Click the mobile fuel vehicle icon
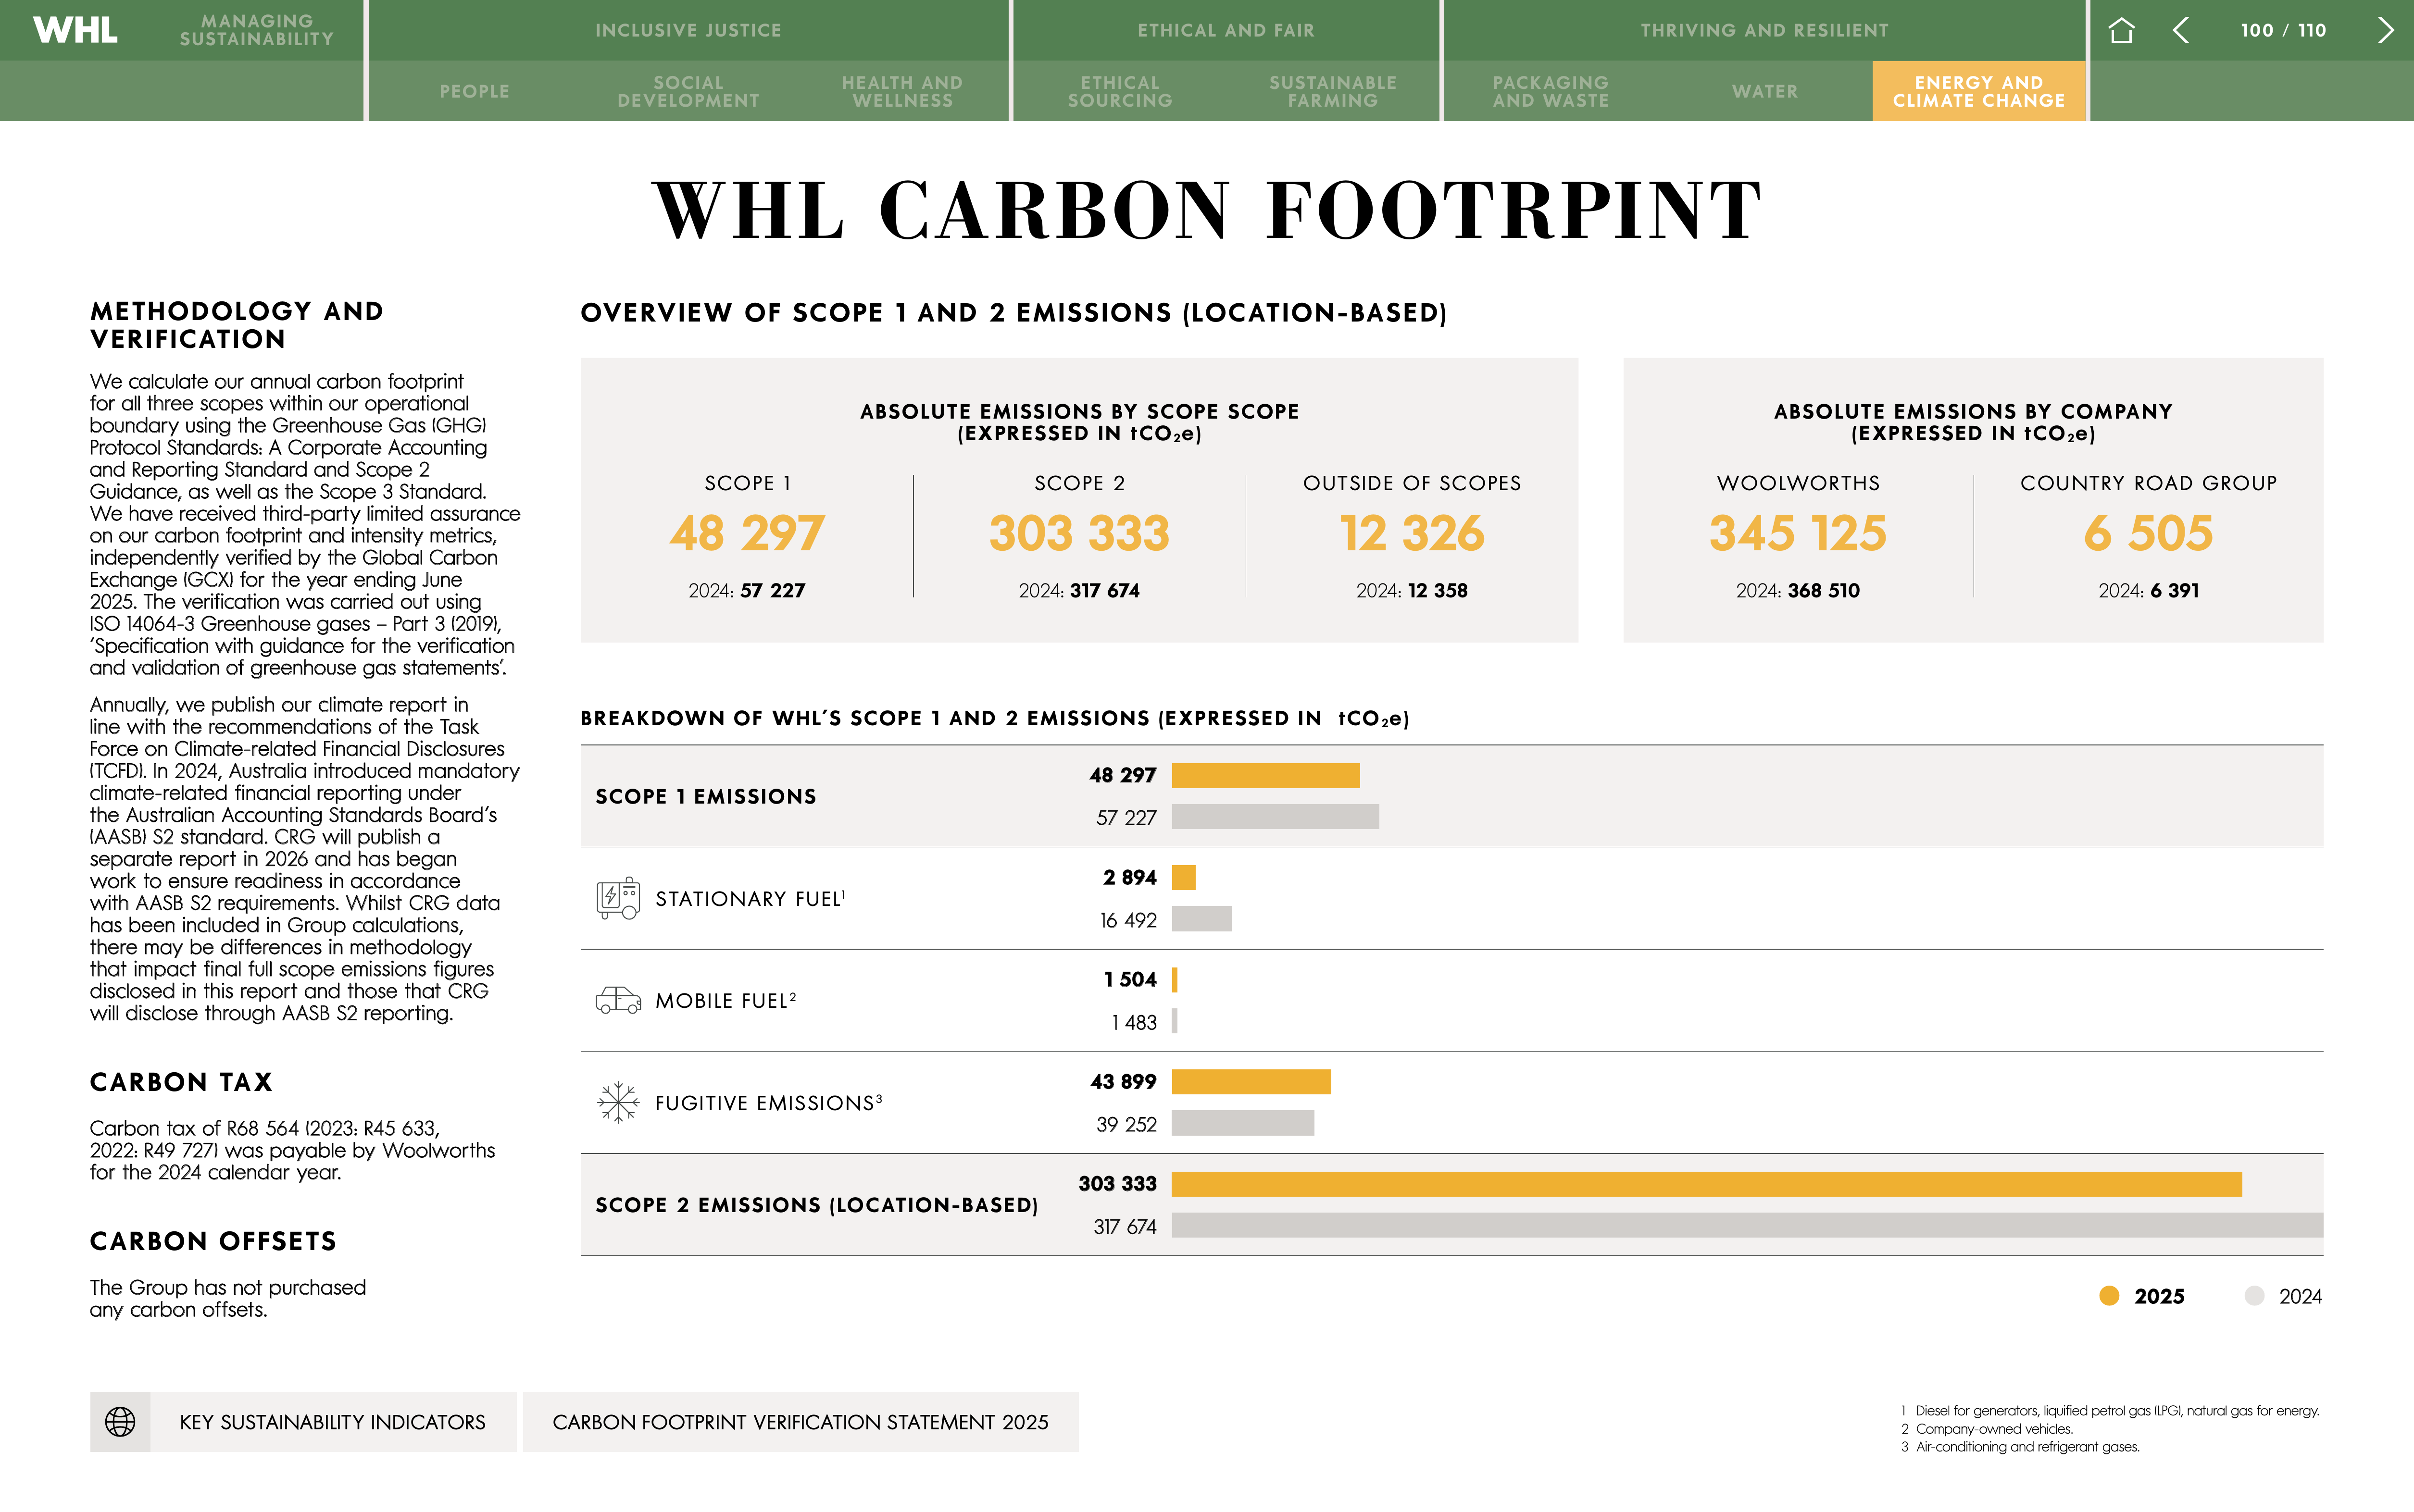 click(x=617, y=1000)
